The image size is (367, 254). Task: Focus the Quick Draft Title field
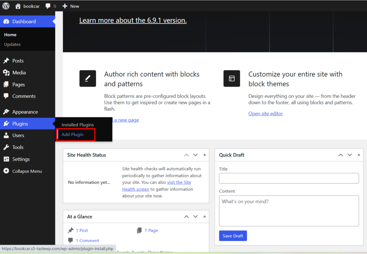pyautogui.click(x=289, y=178)
